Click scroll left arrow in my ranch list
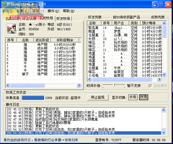 tap(8, 85)
